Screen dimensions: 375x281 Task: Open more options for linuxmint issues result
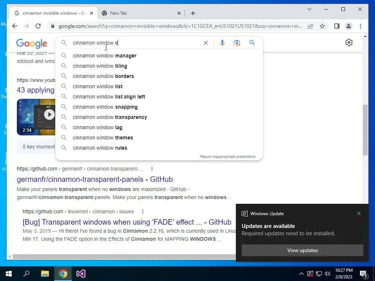pos(143,211)
